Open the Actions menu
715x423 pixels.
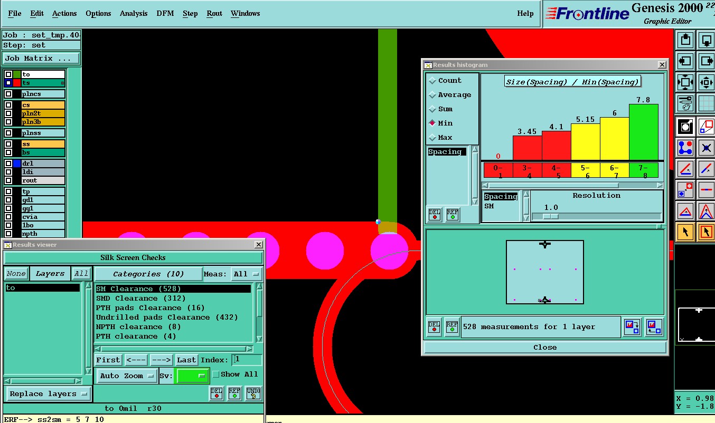64,14
